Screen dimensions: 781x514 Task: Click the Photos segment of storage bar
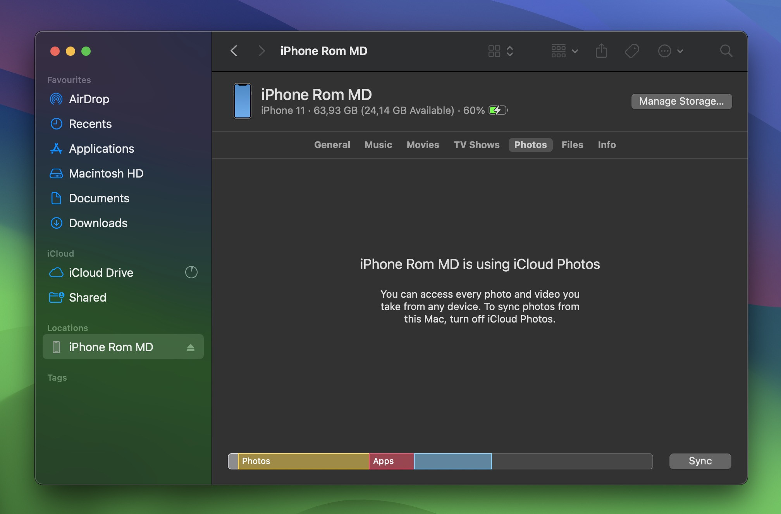(304, 461)
